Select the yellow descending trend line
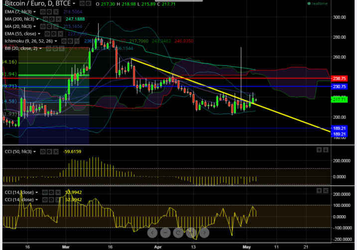Viewport: 357px width, 250px height. pos(230,95)
